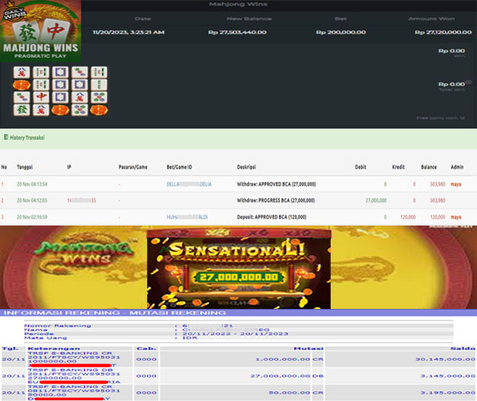Sort by the Tanggal column header
This screenshot has height=401, width=477.
click(25, 167)
